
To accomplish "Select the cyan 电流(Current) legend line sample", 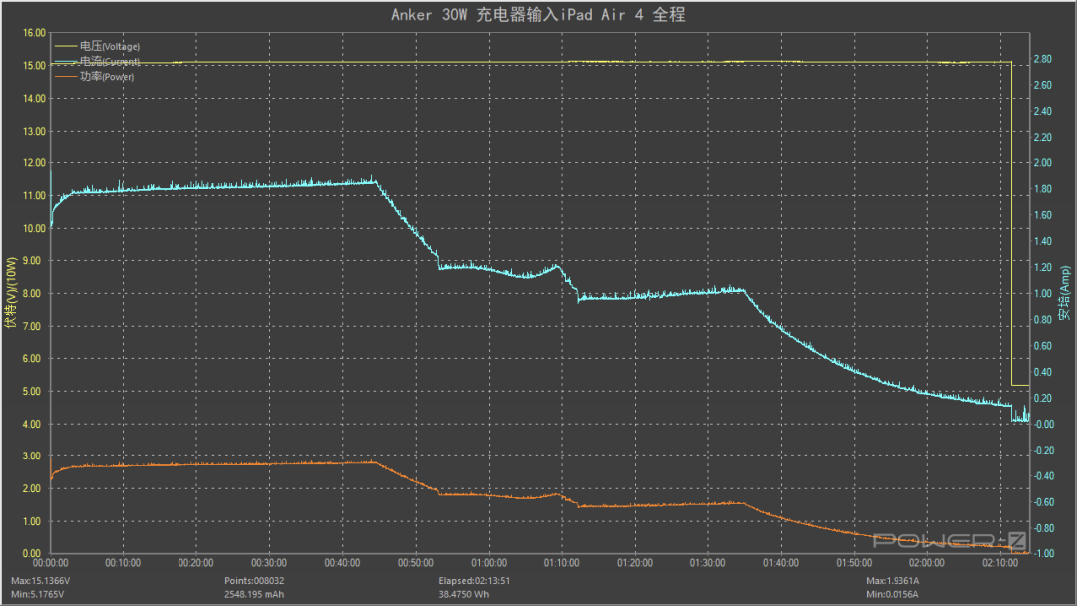I will click(x=65, y=61).
